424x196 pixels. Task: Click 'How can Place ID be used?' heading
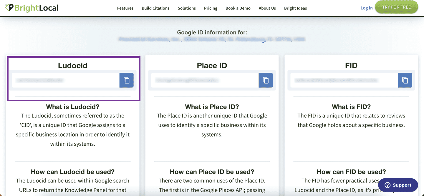click(x=212, y=172)
